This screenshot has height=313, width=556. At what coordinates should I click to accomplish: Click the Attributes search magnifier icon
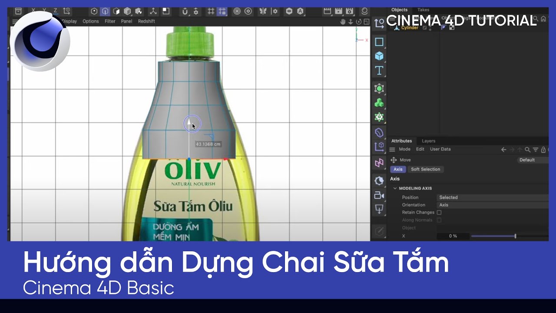[x=527, y=150]
